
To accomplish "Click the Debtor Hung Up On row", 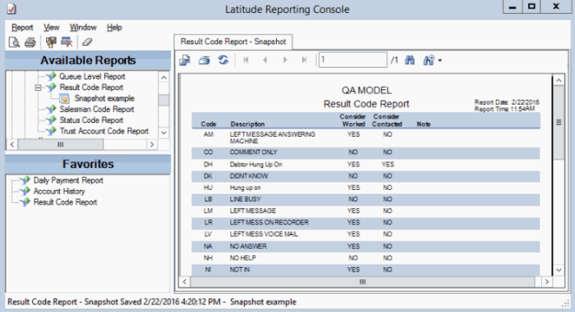I will [366, 165].
